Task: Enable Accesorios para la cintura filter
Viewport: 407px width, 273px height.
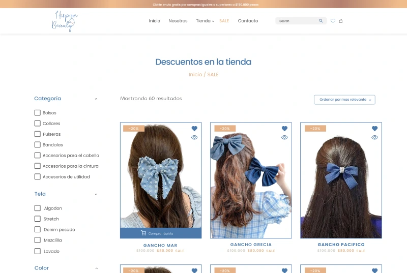Action: pyautogui.click(x=38, y=166)
